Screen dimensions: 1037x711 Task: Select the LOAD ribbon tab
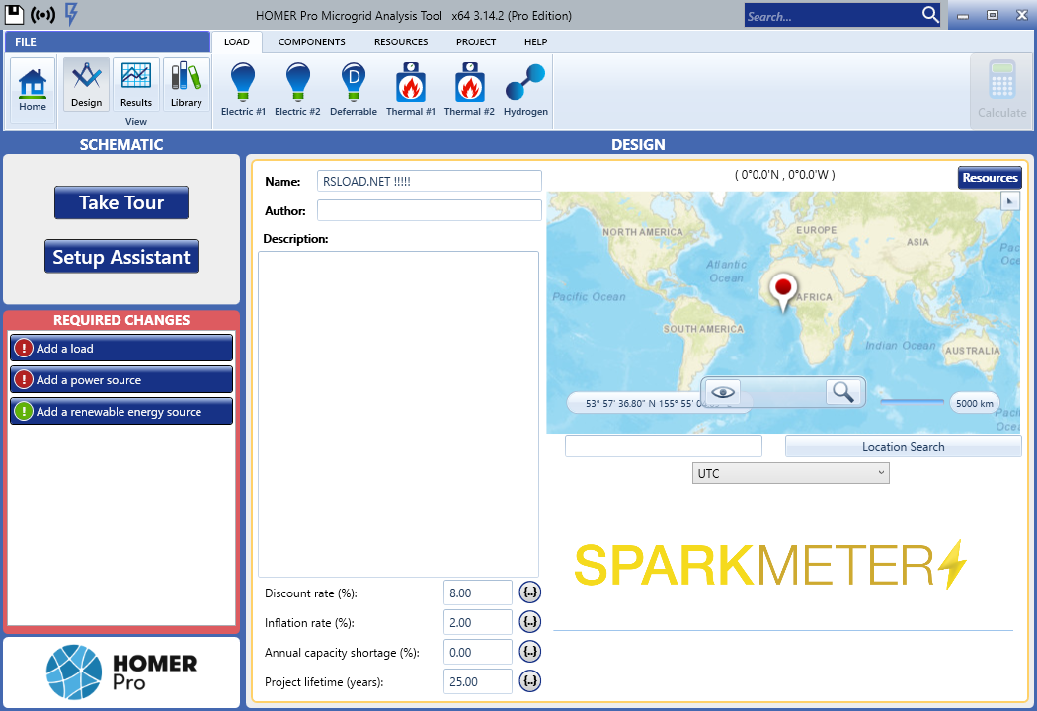237,41
